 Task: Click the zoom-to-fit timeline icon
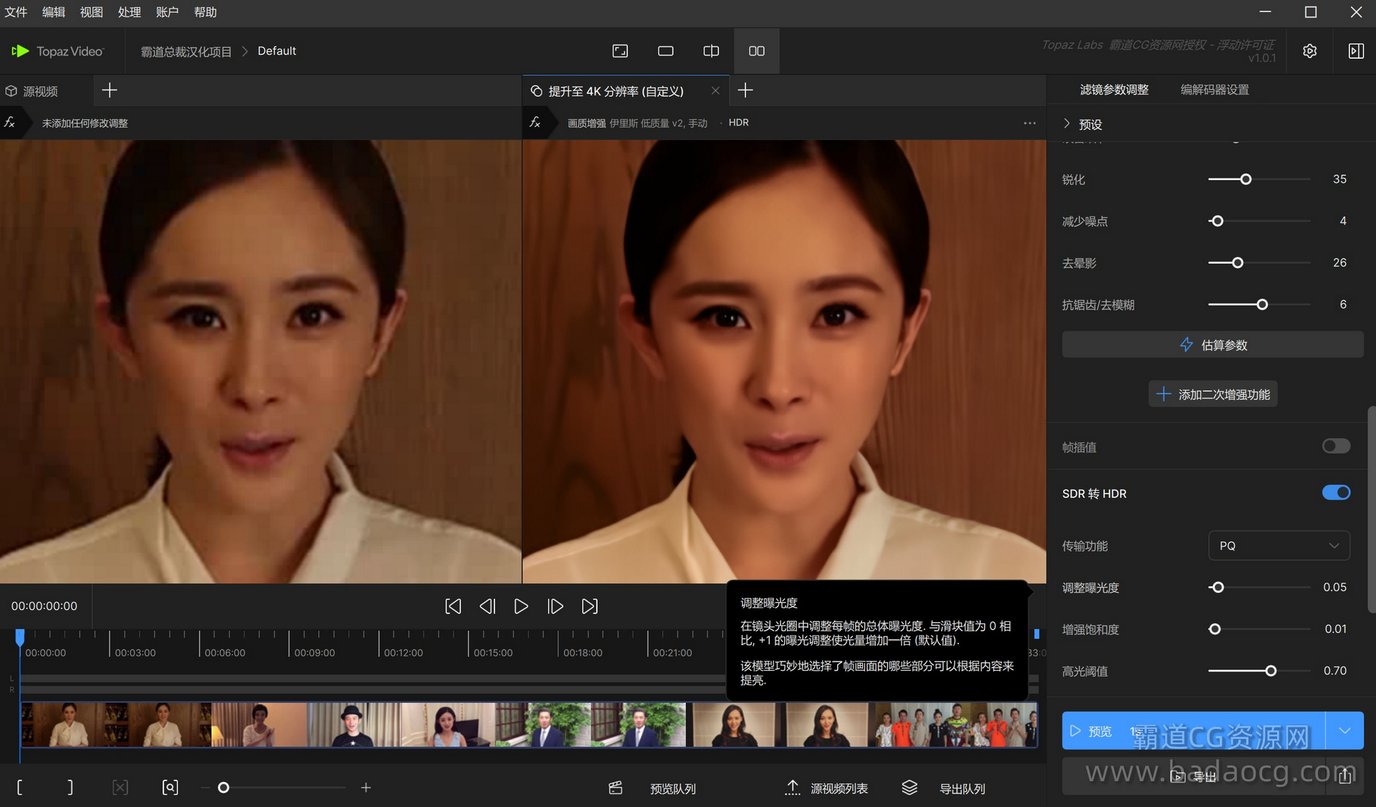[x=170, y=788]
